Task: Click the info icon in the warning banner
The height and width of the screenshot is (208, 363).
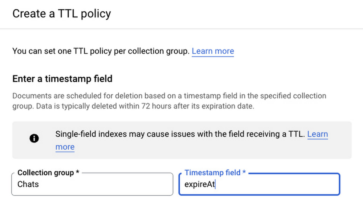Action: coord(34,139)
